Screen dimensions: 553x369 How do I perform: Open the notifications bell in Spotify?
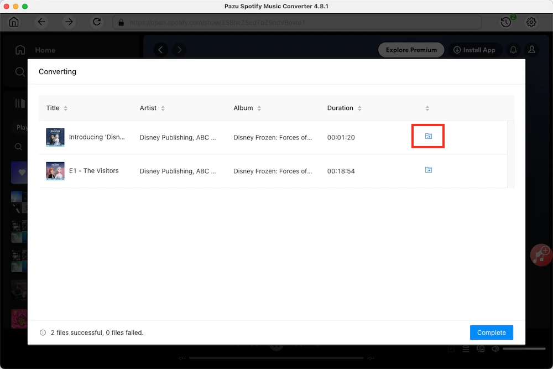coord(513,50)
